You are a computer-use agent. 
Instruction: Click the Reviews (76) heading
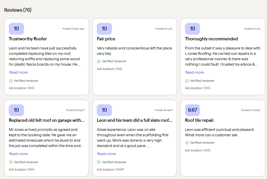[x=18, y=10]
